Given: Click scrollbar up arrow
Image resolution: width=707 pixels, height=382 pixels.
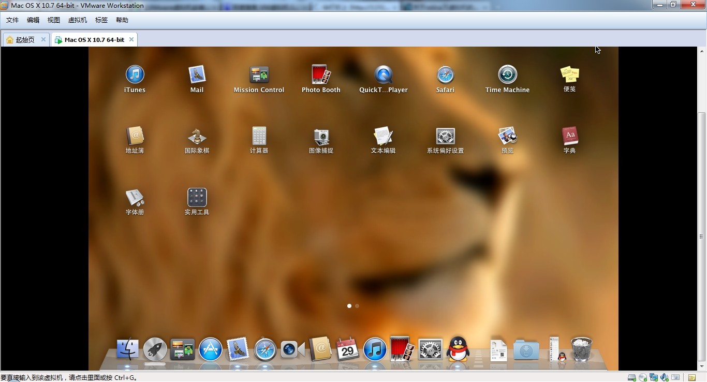Looking at the screenshot, I should click(x=702, y=51).
